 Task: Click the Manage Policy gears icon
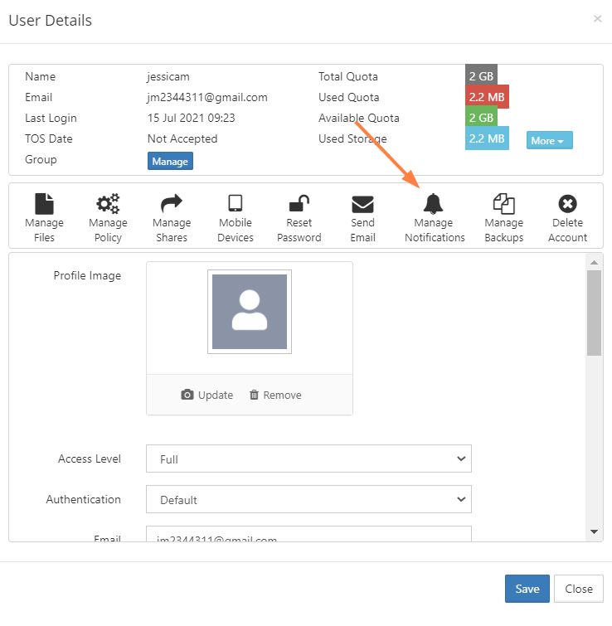coord(108,204)
